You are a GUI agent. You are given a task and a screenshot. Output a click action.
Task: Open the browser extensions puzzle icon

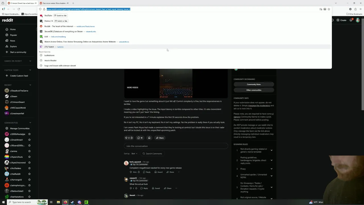tap(355, 9)
